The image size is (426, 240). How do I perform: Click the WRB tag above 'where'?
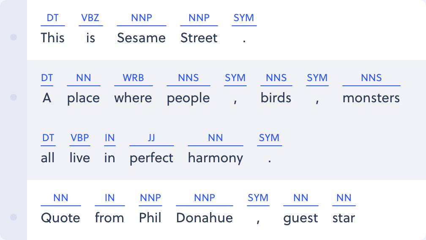tap(133, 78)
